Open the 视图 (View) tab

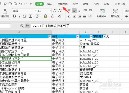tap(96, 4)
